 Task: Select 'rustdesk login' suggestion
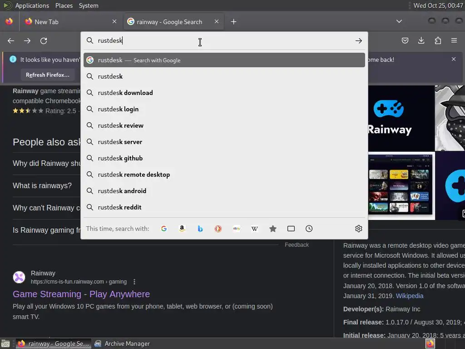[224, 109]
